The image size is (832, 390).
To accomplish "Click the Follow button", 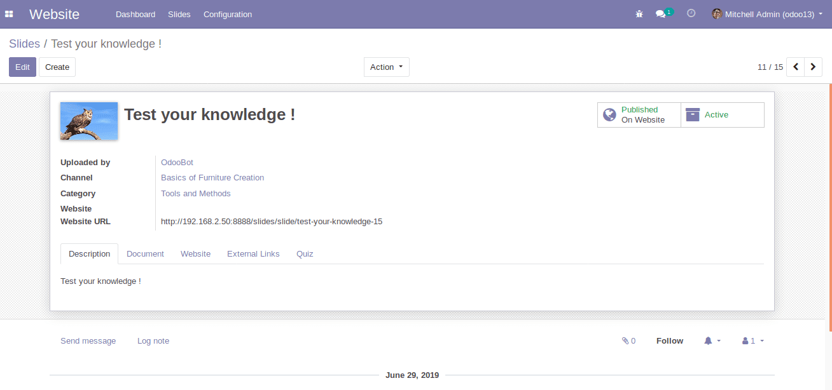I will (670, 341).
